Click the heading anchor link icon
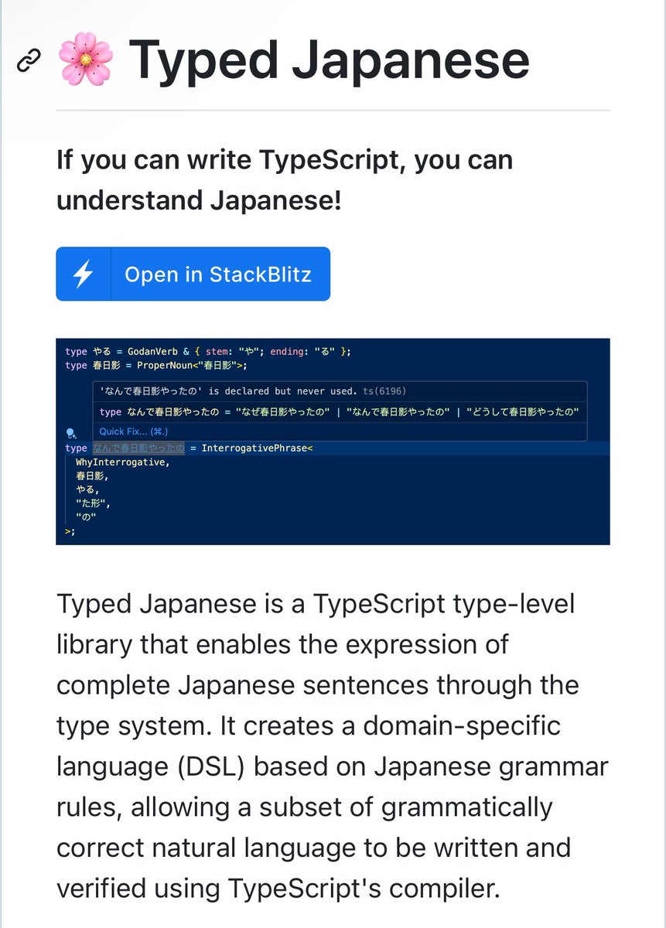 tap(29, 60)
